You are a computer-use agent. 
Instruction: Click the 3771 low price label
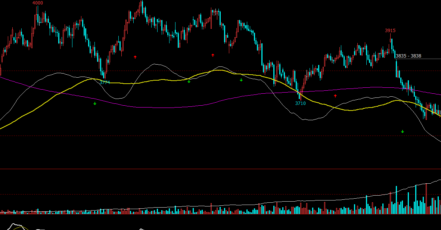[x=105, y=83]
